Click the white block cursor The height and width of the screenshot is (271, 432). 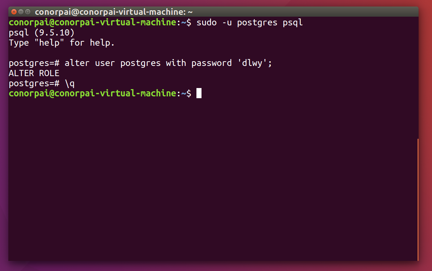[x=199, y=93]
